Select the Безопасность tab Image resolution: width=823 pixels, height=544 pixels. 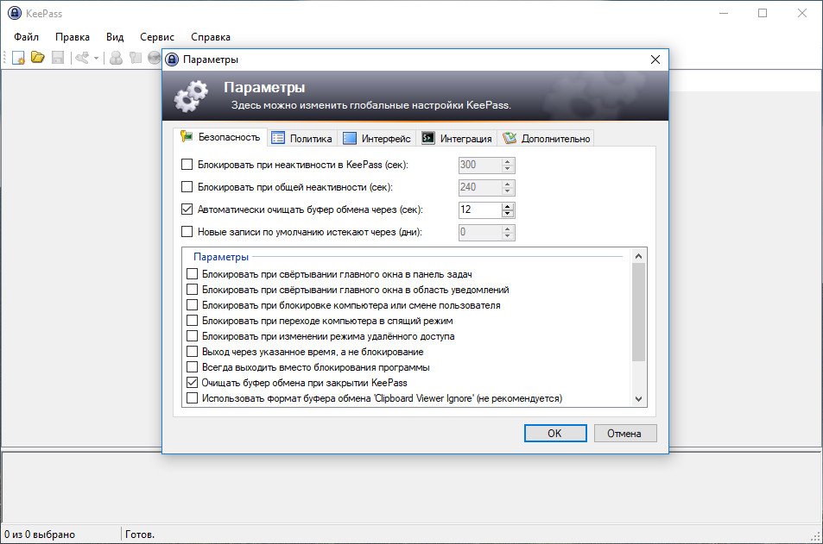pyautogui.click(x=220, y=137)
